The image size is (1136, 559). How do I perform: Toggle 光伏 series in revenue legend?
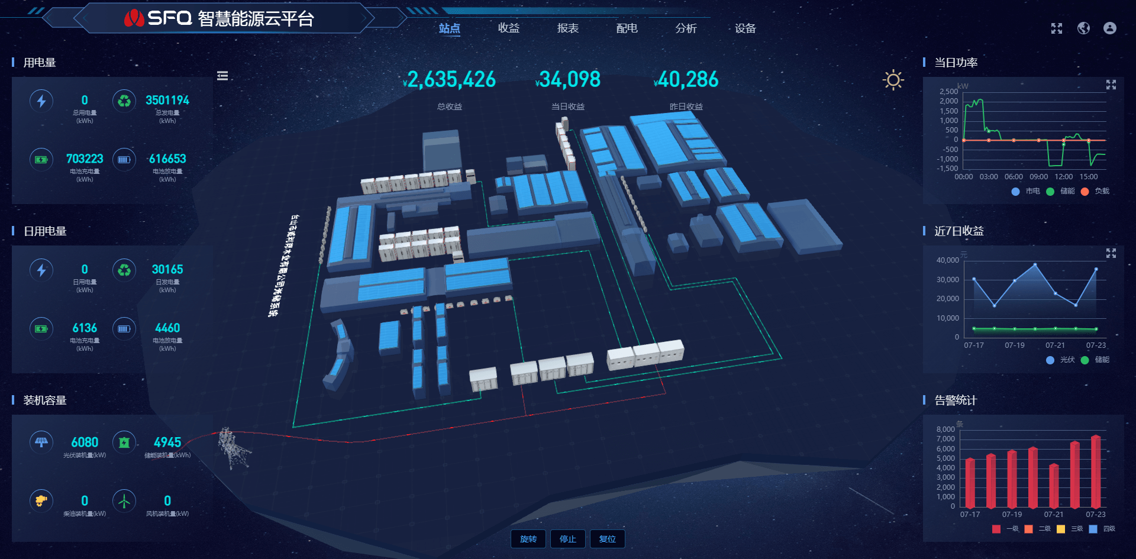coord(1061,360)
